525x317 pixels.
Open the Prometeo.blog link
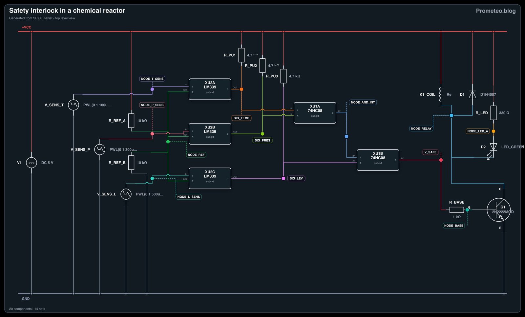point(496,11)
